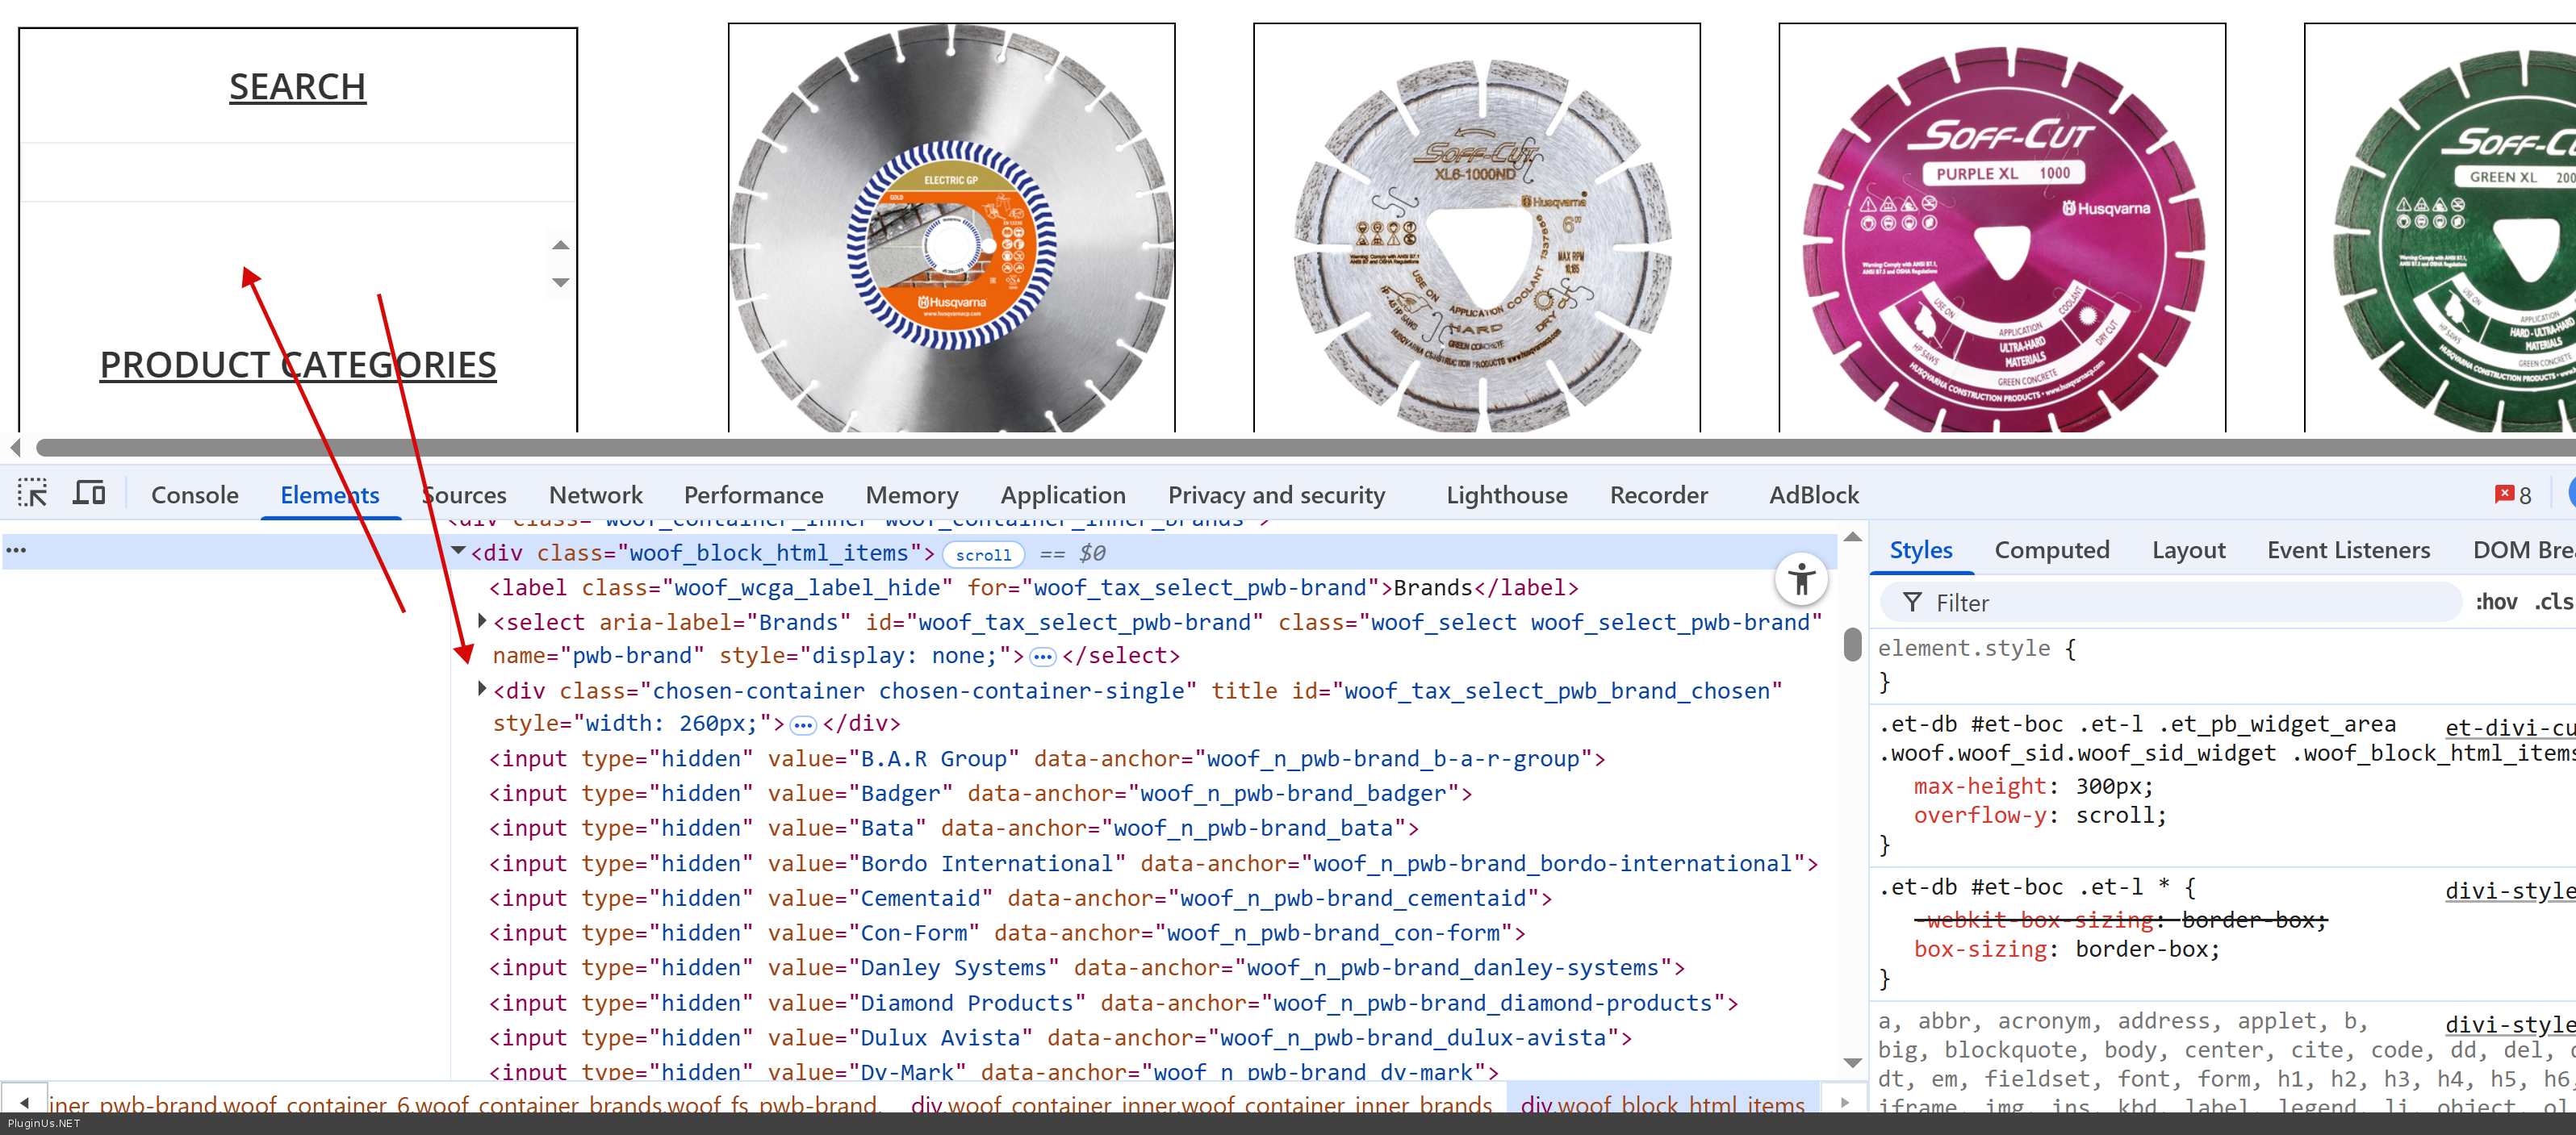The height and width of the screenshot is (1135, 2576).
Task: Open the three-dot actions on selected node
Action: click(16, 551)
